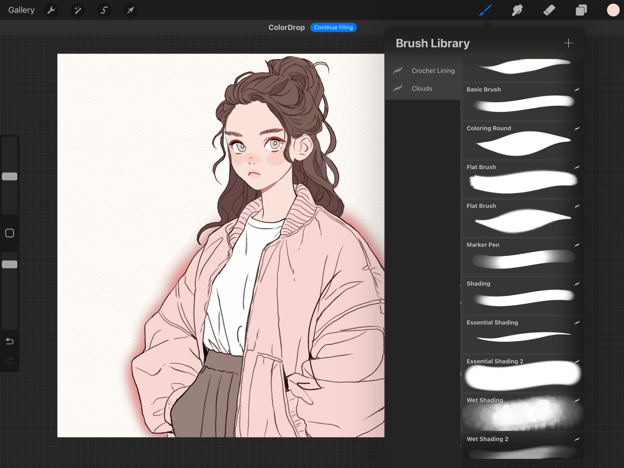624x468 pixels.
Task: Click the Shading brush stroke icon
Action: tap(577, 284)
